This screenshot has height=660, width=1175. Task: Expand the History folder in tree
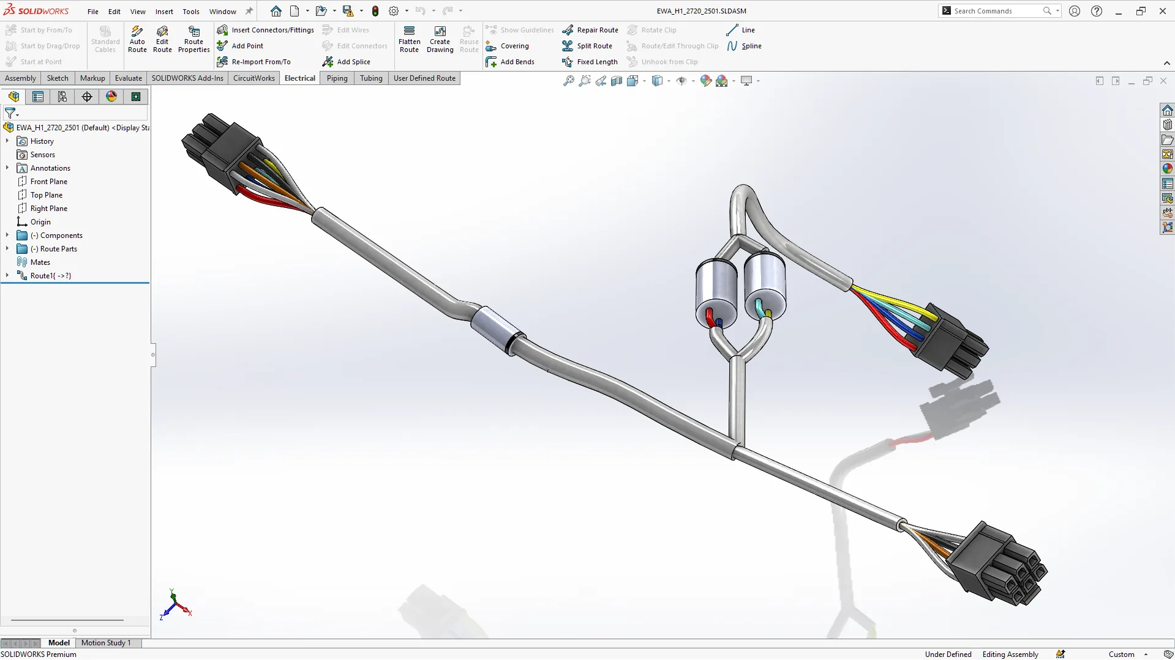coord(7,141)
